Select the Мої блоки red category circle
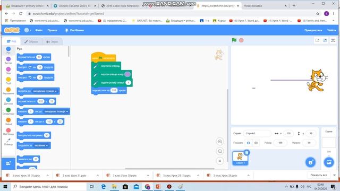The image size is (340, 191). (x=8, y=130)
